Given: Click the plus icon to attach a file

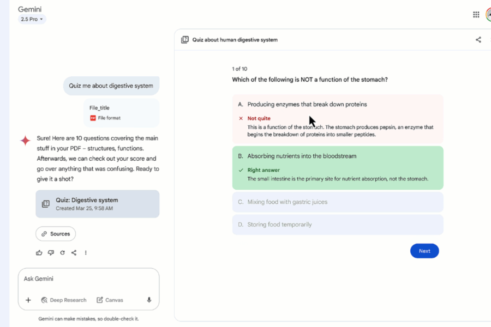Looking at the screenshot, I should pyautogui.click(x=28, y=300).
